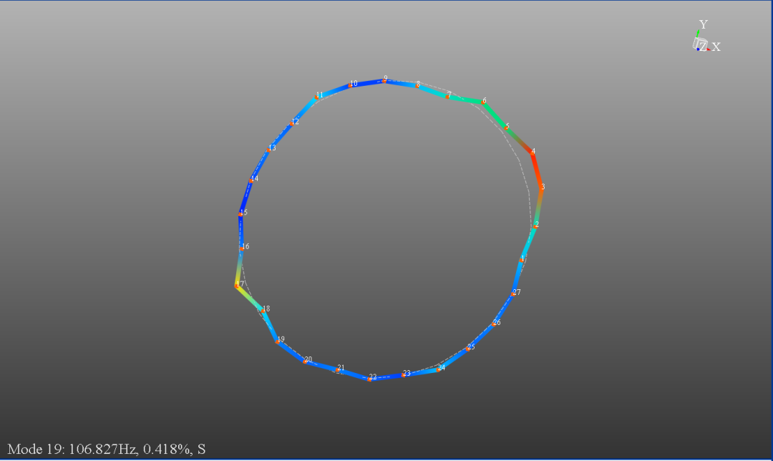Click the X axis label of the triad

[x=716, y=47]
